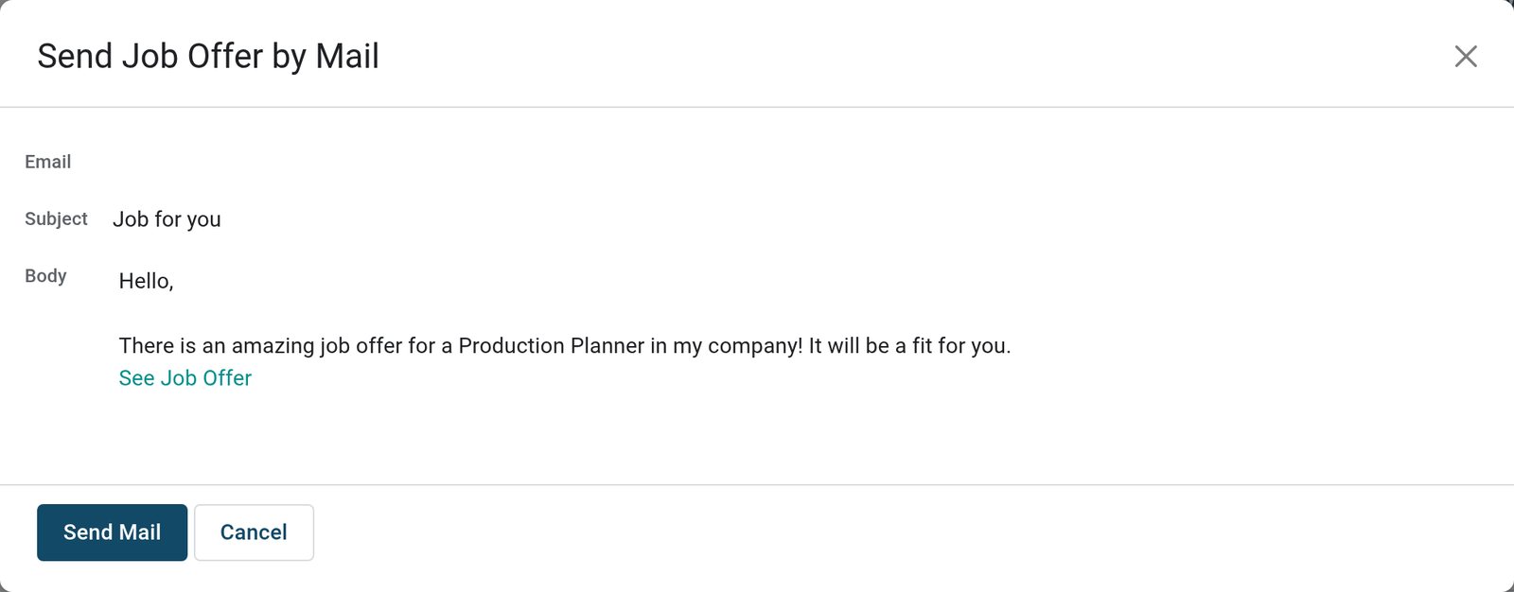Click the words job offer in body sentence

pos(361,346)
